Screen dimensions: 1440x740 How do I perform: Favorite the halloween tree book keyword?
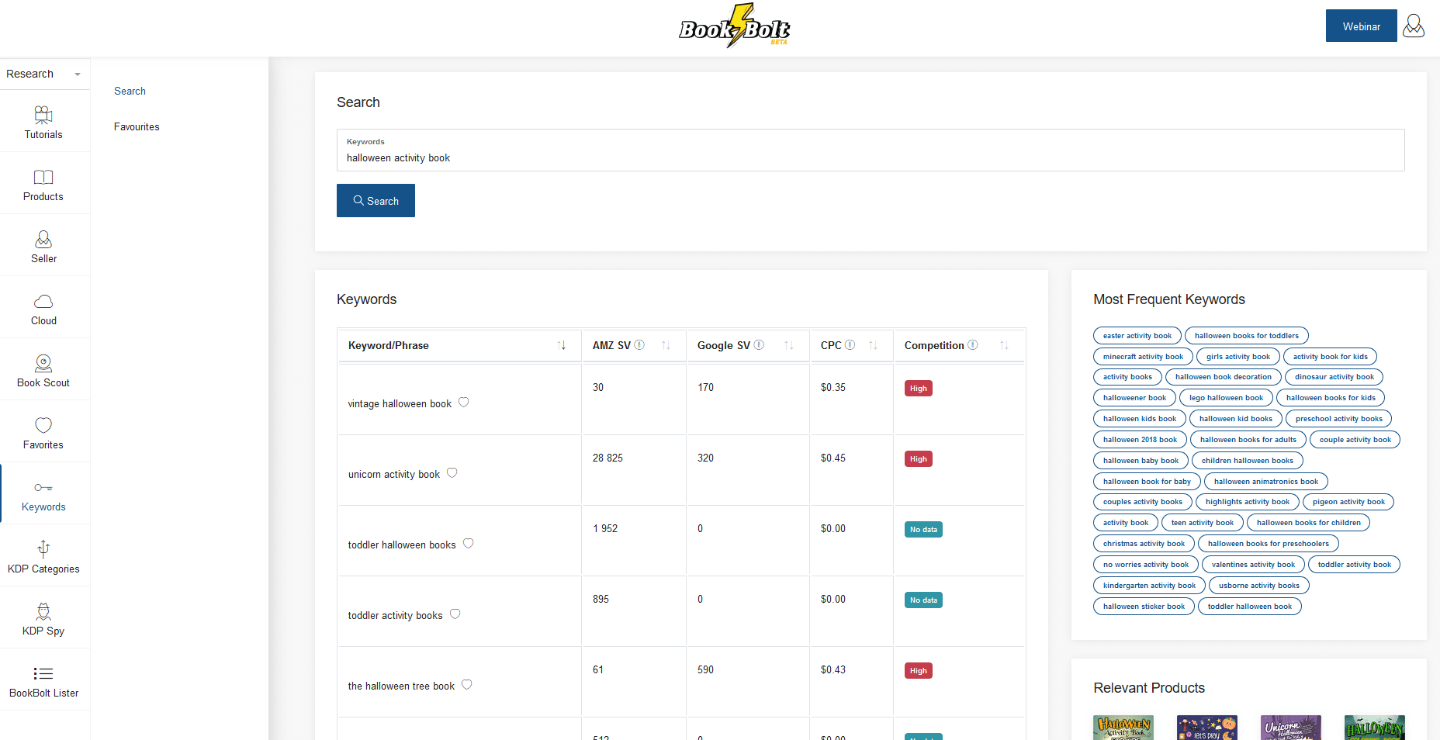point(466,685)
